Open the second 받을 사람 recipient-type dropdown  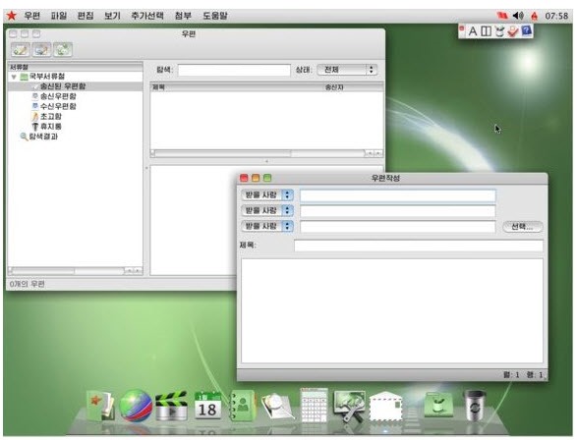[x=267, y=210]
